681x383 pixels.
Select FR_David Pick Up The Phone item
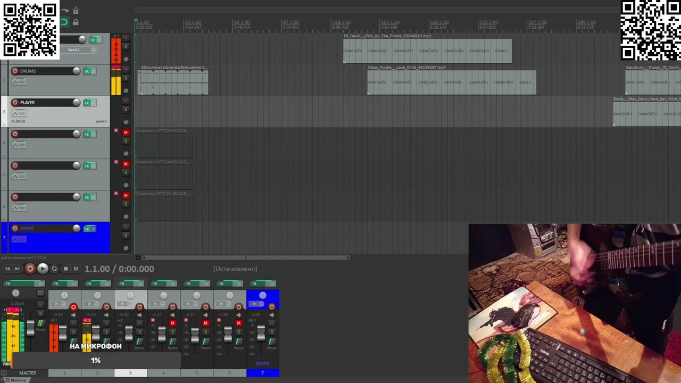pos(427,51)
